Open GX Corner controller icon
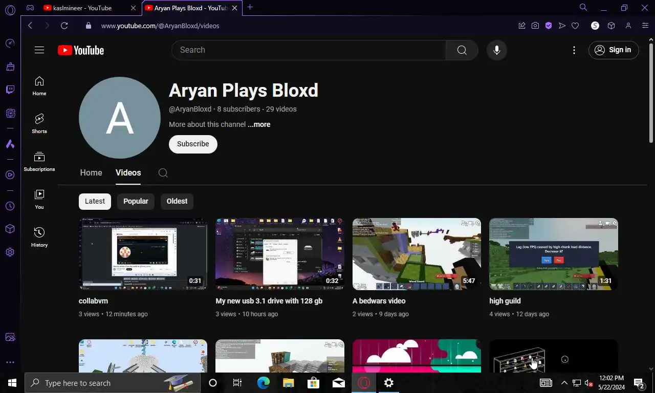Image resolution: width=655 pixels, height=393 pixels. click(x=30, y=8)
